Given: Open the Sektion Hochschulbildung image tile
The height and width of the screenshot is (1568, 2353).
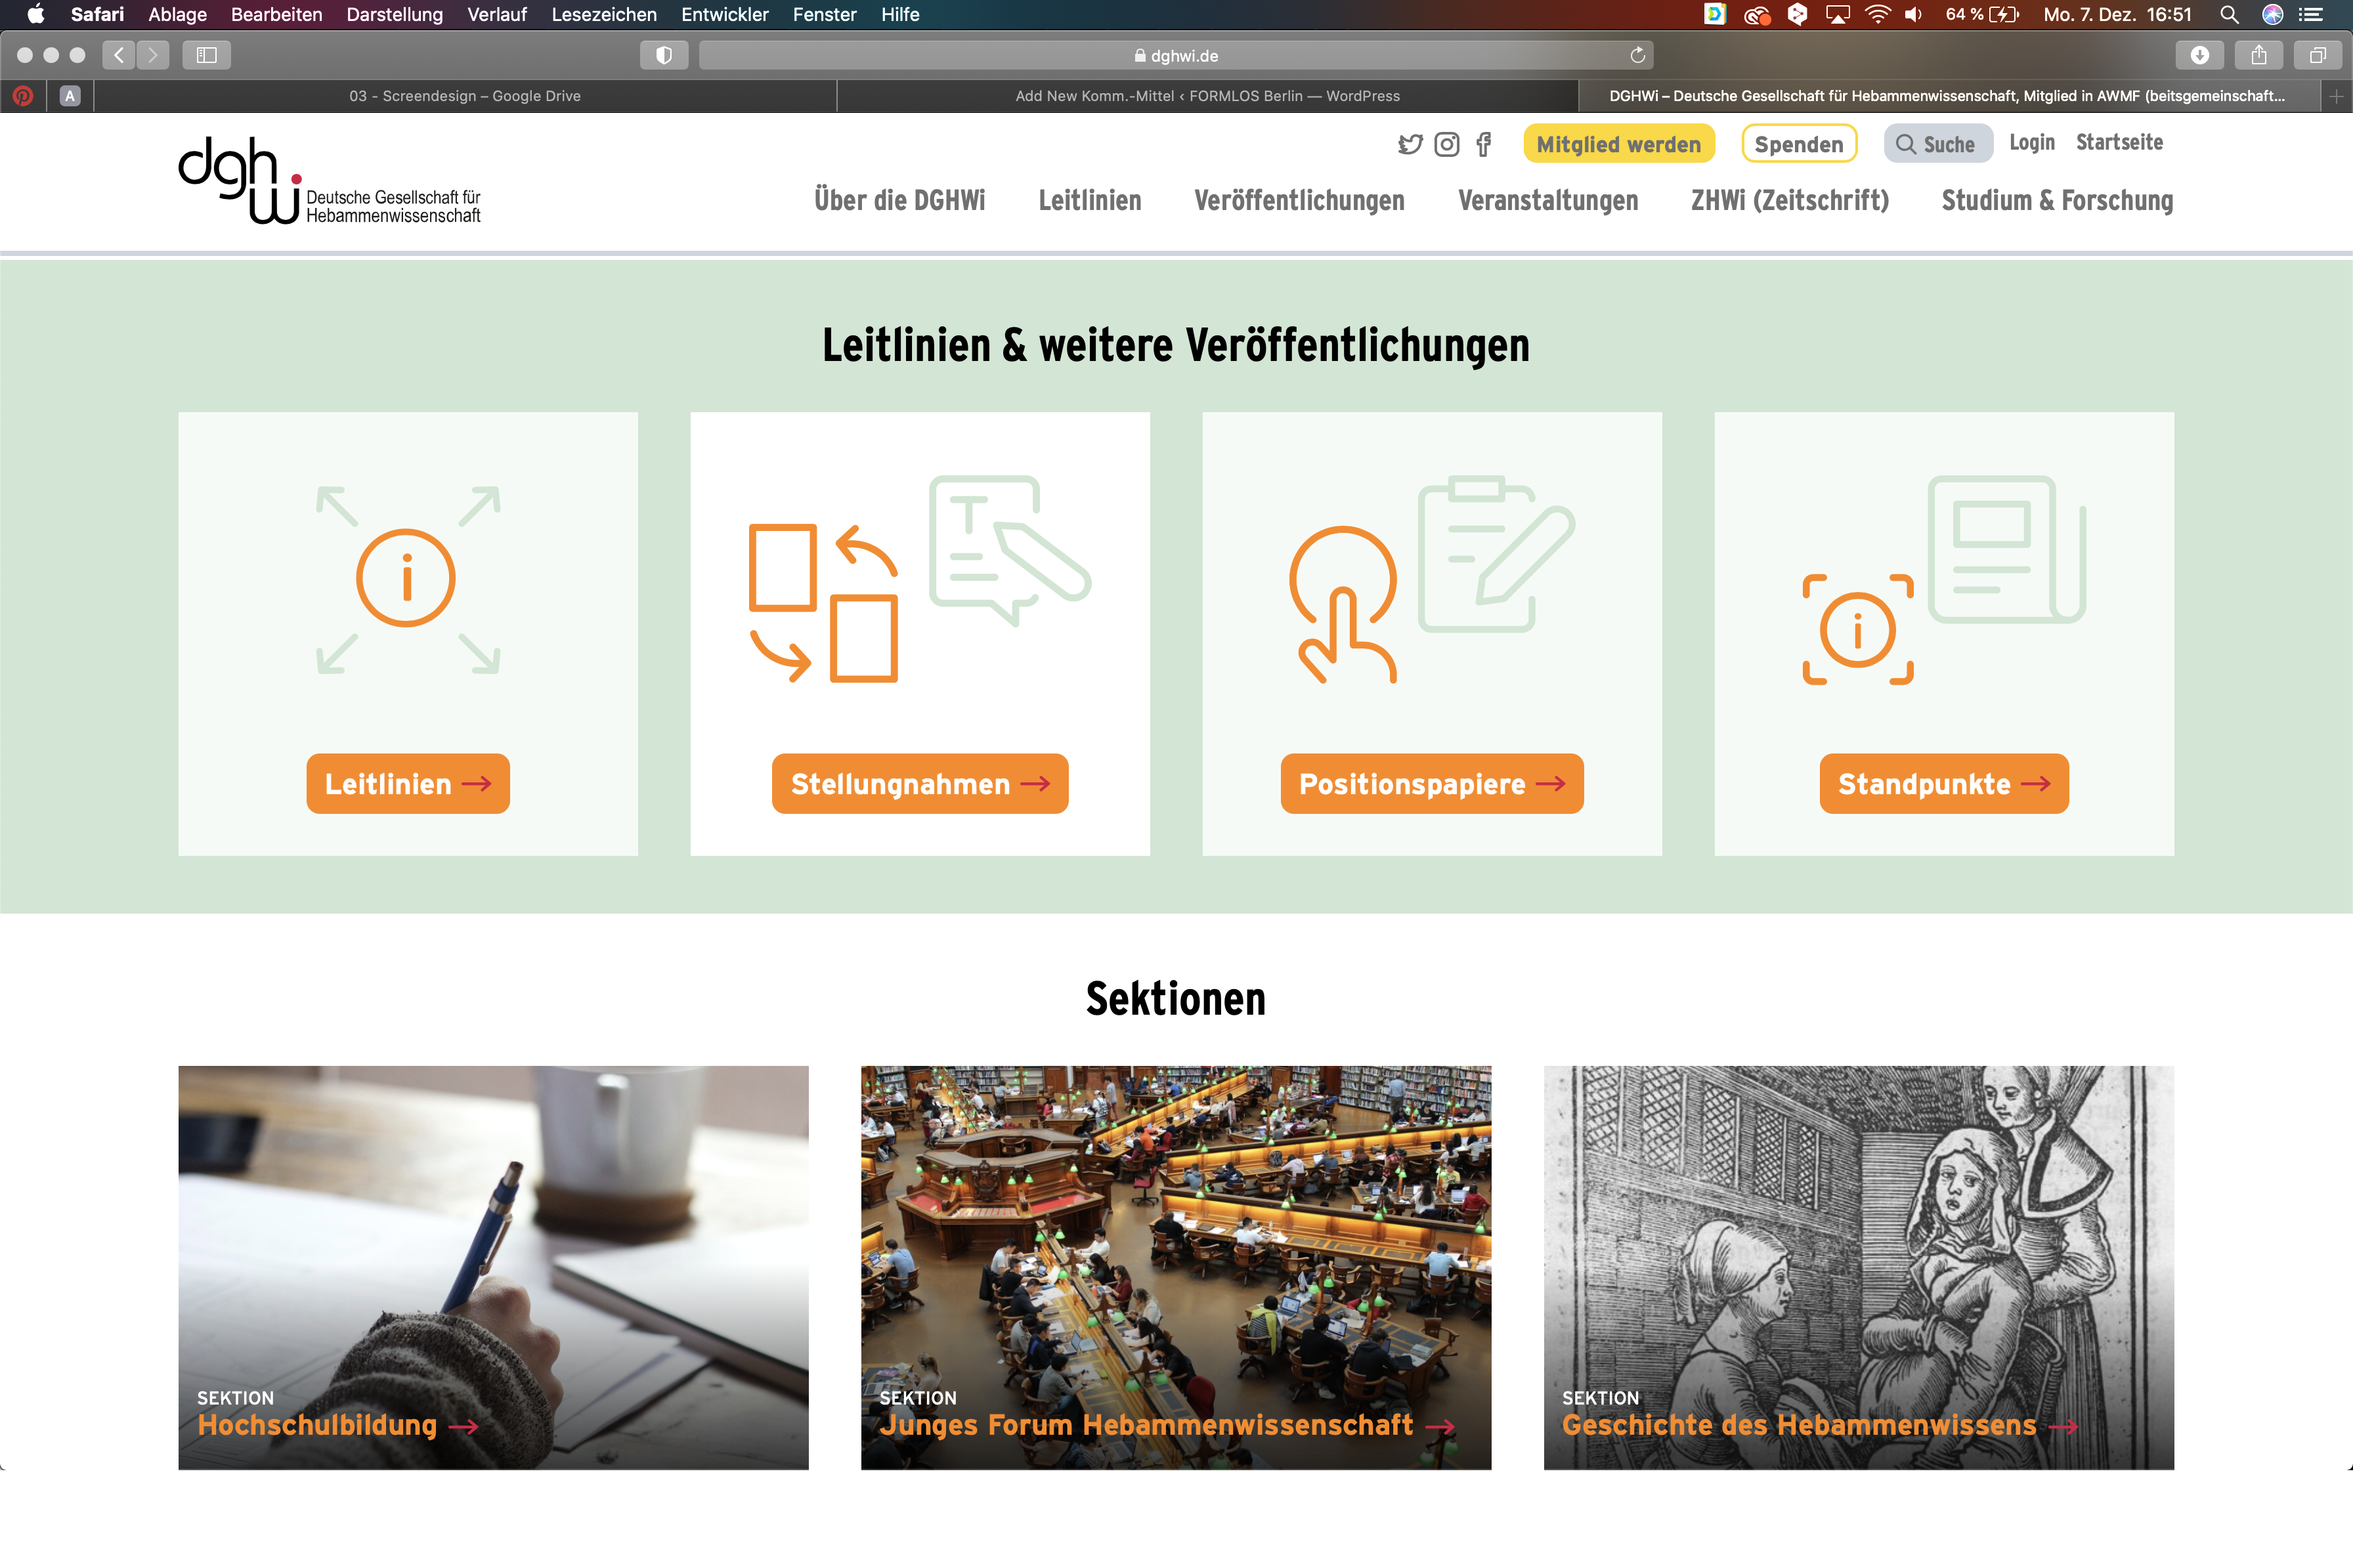Looking at the screenshot, I should click(493, 1268).
